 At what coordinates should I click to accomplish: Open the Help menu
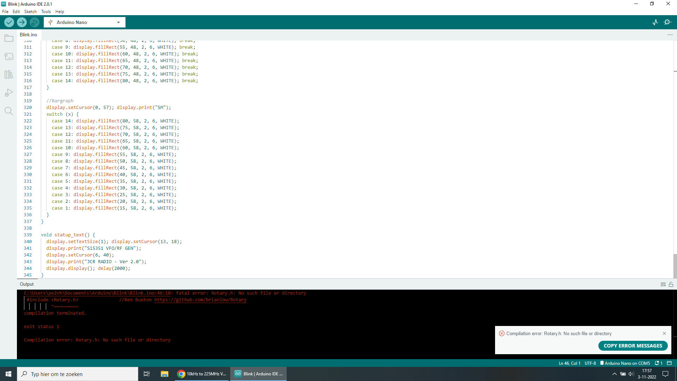tap(60, 12)
